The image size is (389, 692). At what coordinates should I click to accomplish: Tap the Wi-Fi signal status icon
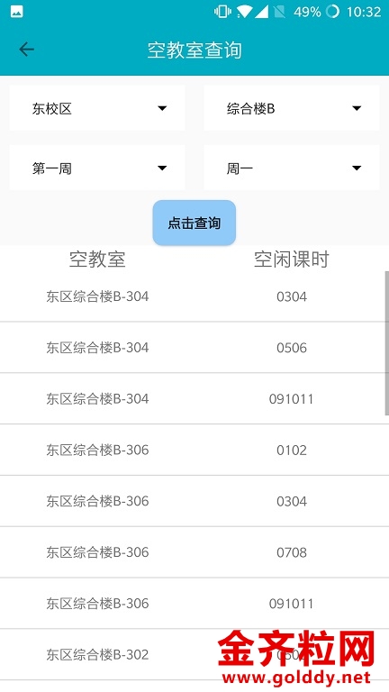pos(243,12)
